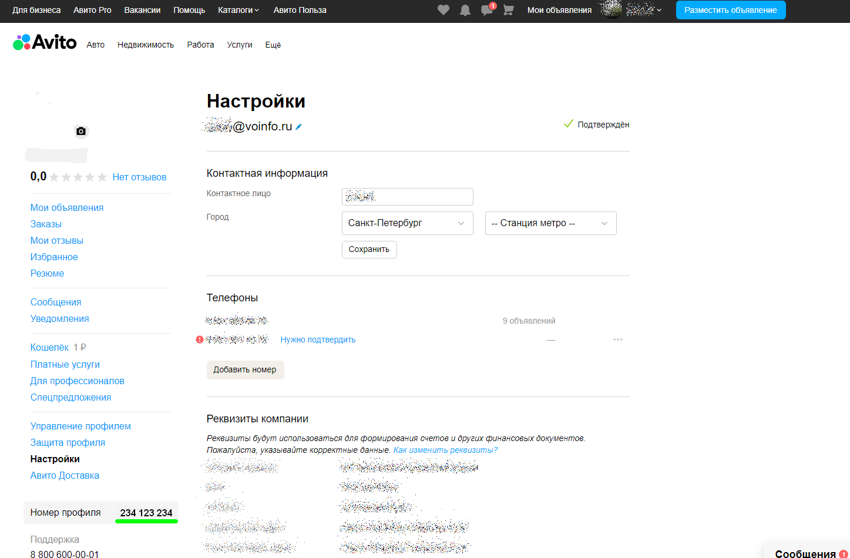
Task: Click support phone 8 800 600-00-01
Action: point(65,554)
